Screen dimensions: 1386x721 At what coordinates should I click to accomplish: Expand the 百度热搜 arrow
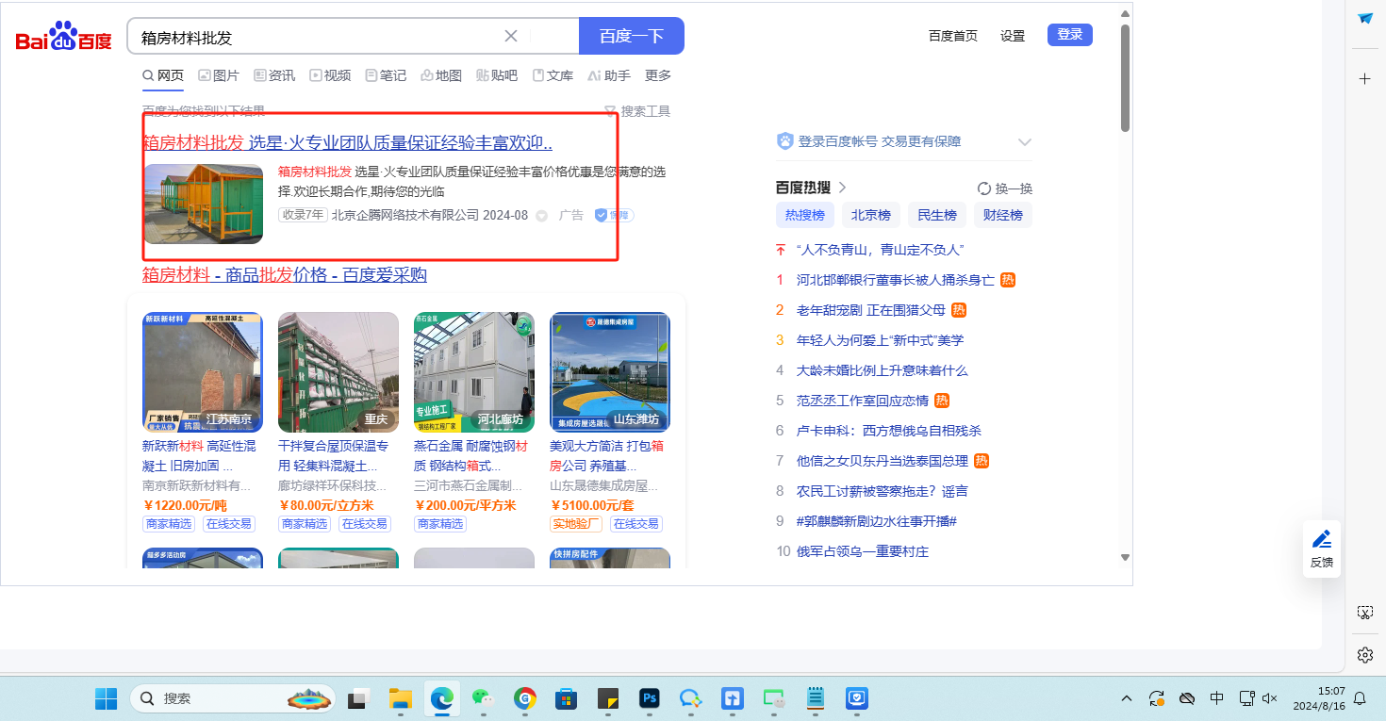point(842,188)
